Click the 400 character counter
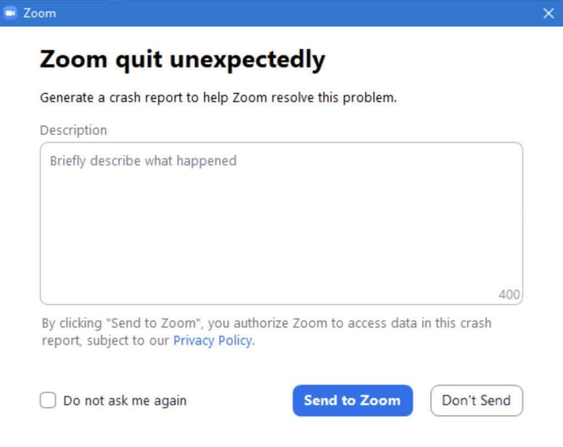This screenshot has height=447, width=563. click(x=509, y=295)
